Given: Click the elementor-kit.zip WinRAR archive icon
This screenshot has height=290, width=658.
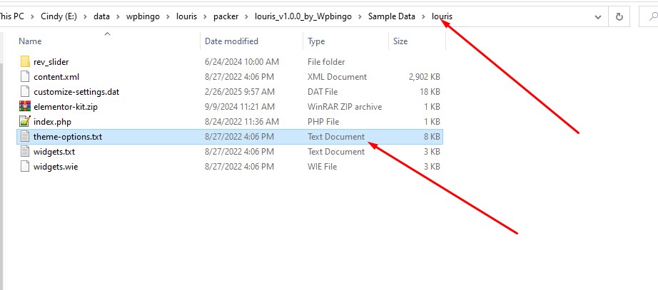Looking at the screenshot, I should [25, 107].
